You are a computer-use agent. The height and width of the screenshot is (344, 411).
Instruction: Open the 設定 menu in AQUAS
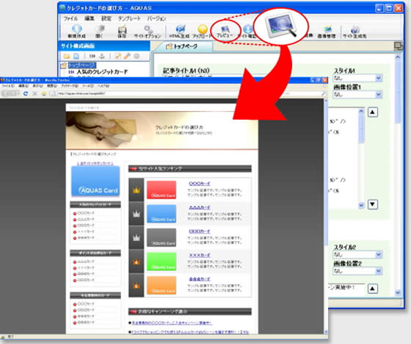(x=106, y=18)
